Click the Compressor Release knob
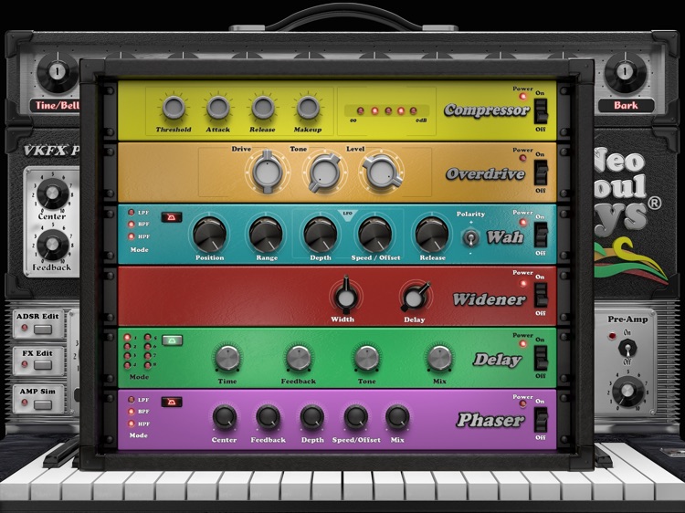The image size is (685, 513). point(263,108)
